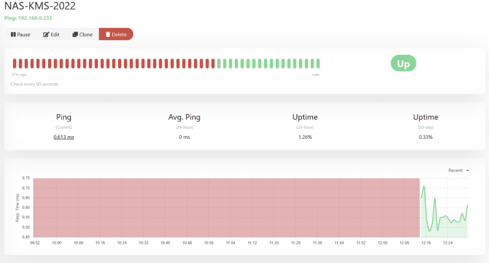Click the 0.613 ms current ping value

(64, 137)
